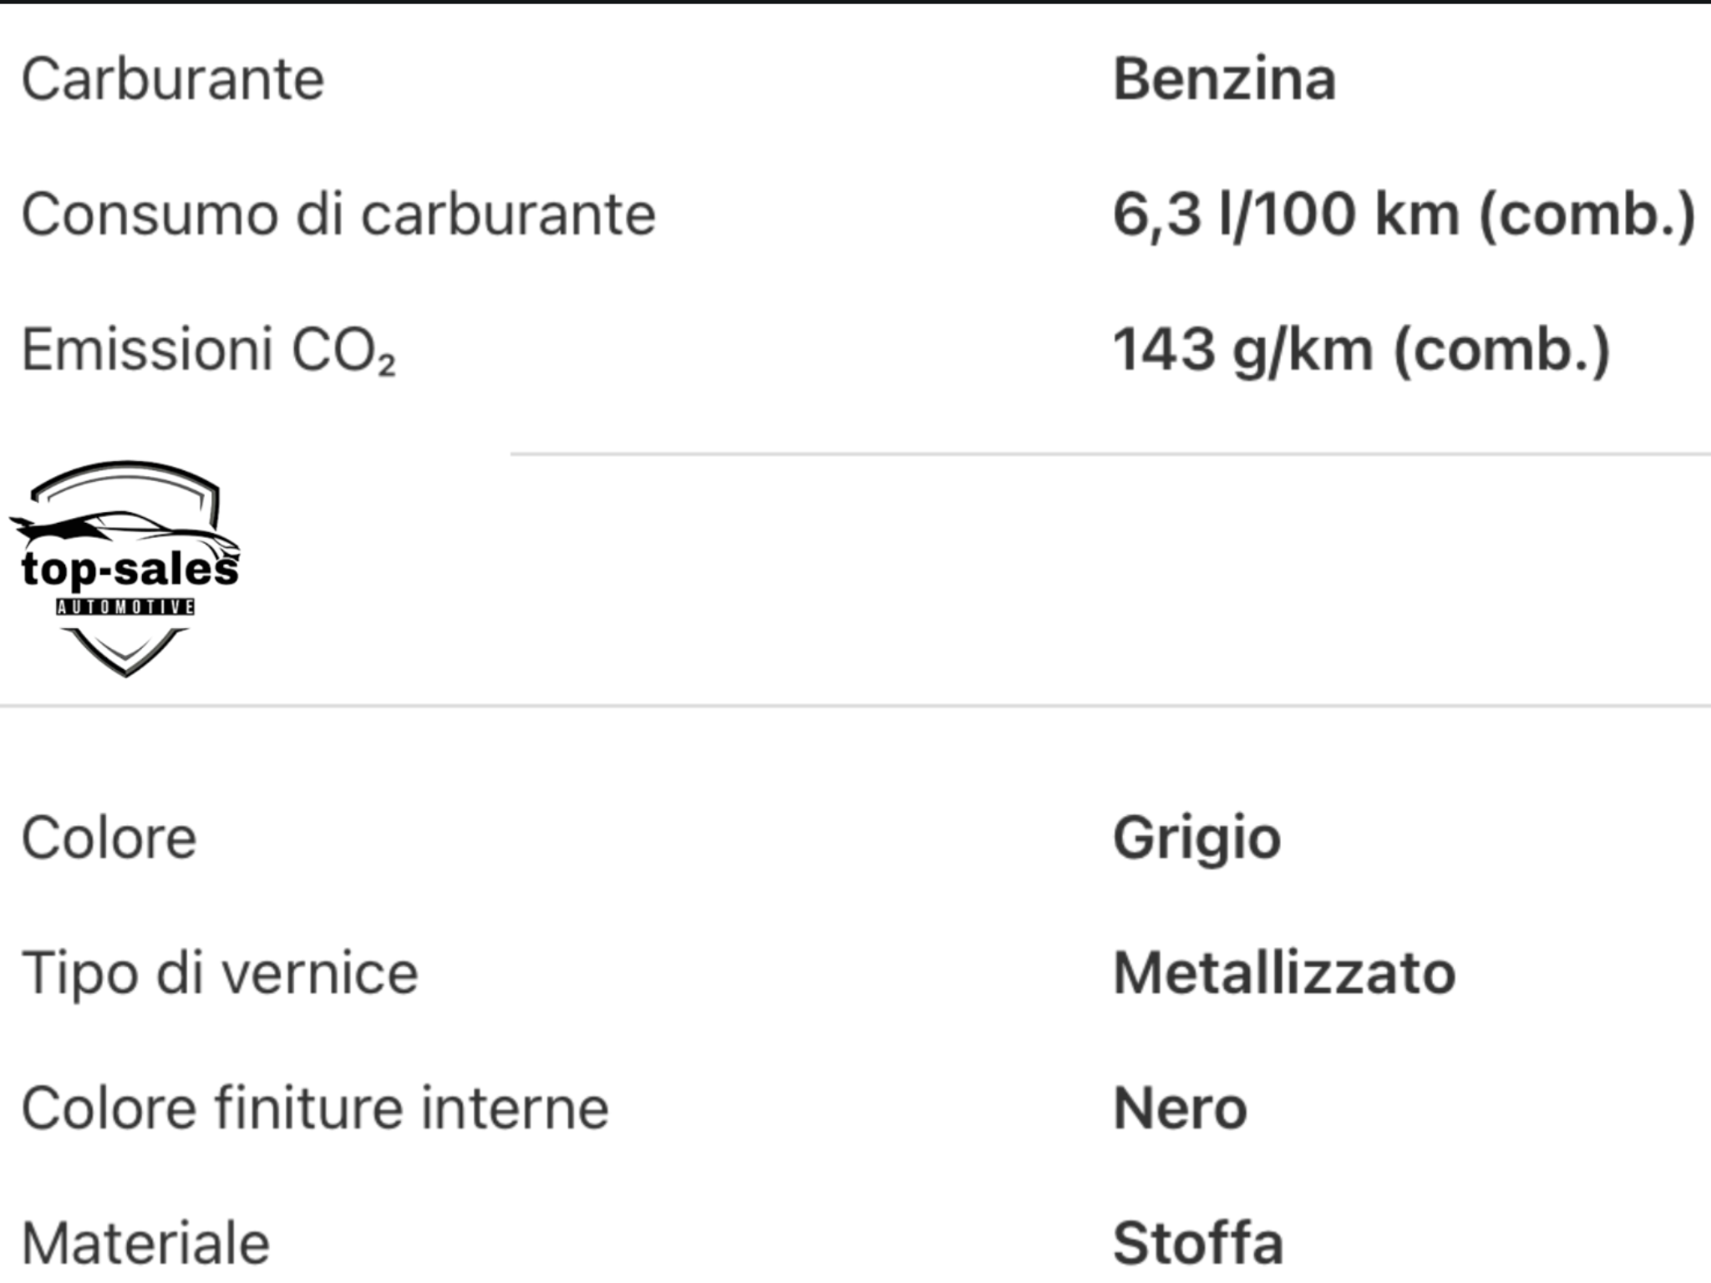Select the Tipo di vernice label
1711x1283 pixels.
pyautogui.click(x=220, y=973)
